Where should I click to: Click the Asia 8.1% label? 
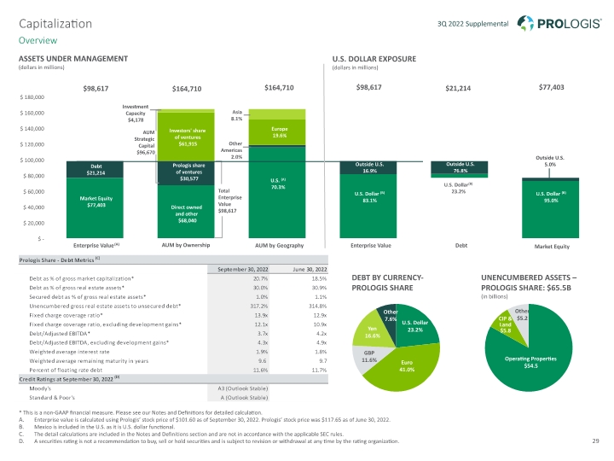[237, 115]
